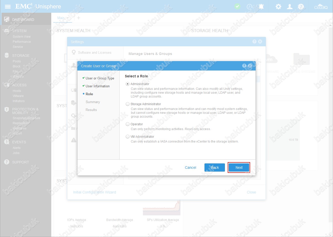Open Hosts under Access
333x237 pixels.
(x=17, y=91)
